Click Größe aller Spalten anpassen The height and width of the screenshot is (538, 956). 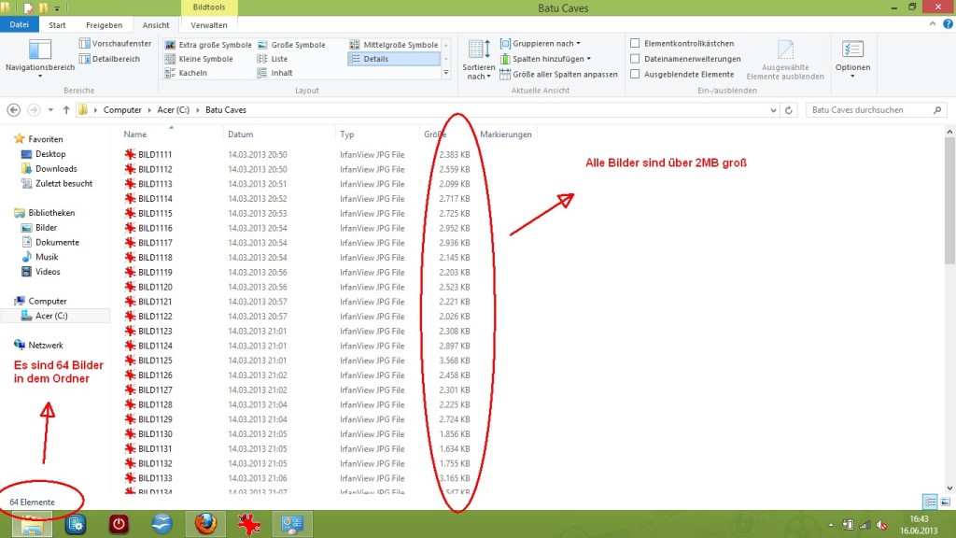click(558, 74)
